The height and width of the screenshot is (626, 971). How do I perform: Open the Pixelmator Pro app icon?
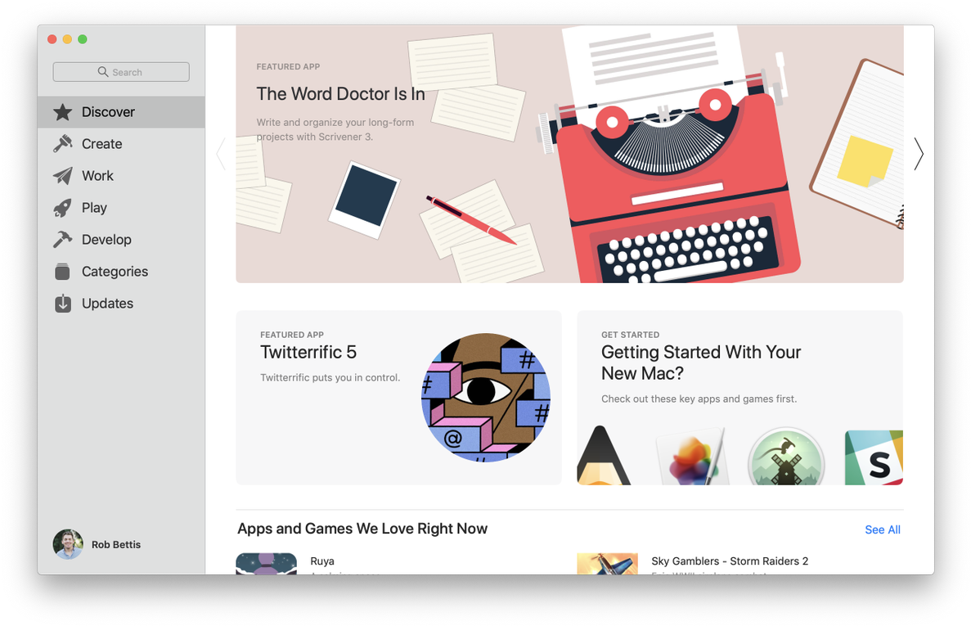click(692, 457)
